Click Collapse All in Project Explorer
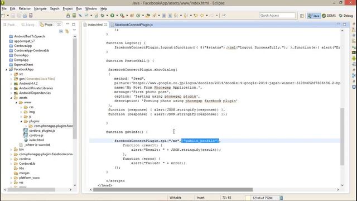The width and height of the screenshot is (357, 201). [x=61, y=31]
